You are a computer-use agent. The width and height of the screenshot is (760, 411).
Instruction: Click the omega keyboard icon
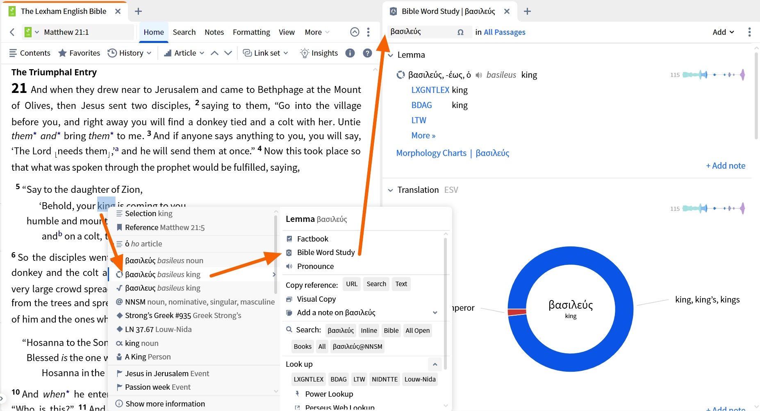pyautogui.click(x=461, y=32)
